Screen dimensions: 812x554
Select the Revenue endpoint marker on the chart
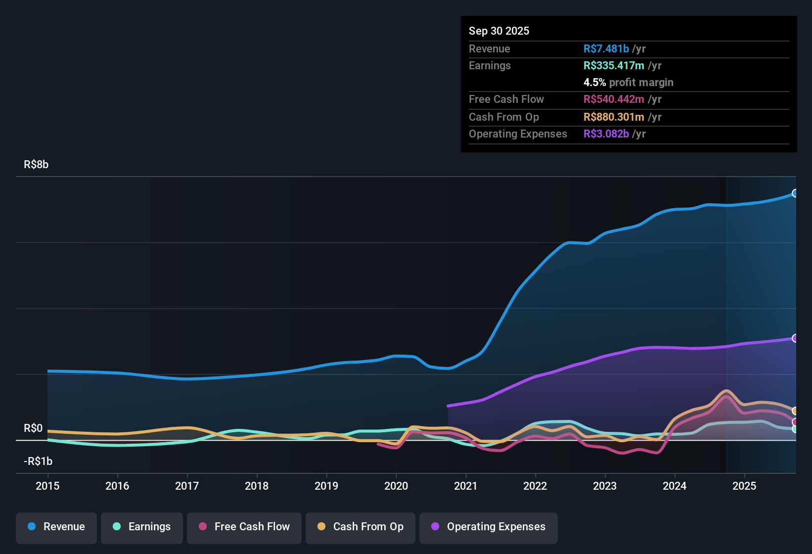(795, 193)
